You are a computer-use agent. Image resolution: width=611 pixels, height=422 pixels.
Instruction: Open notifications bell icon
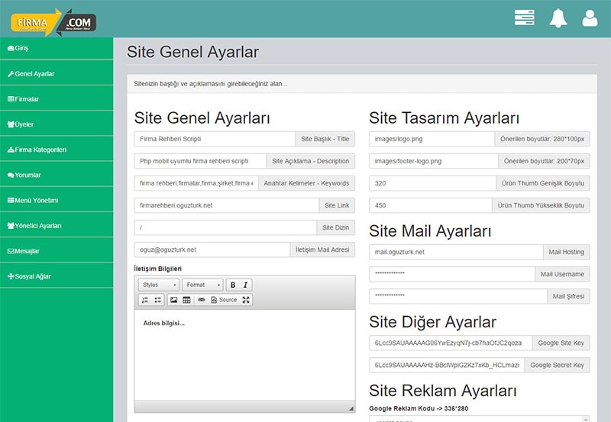point(558,18)
